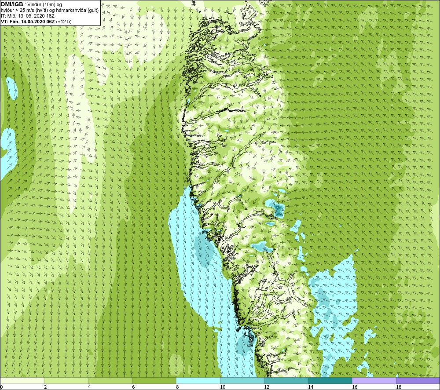The width and height of the screenshot is (440, 390).
Task: Click the 'hviður > 25 m/s (hvítt)' description line
Action: coord(50,10)
